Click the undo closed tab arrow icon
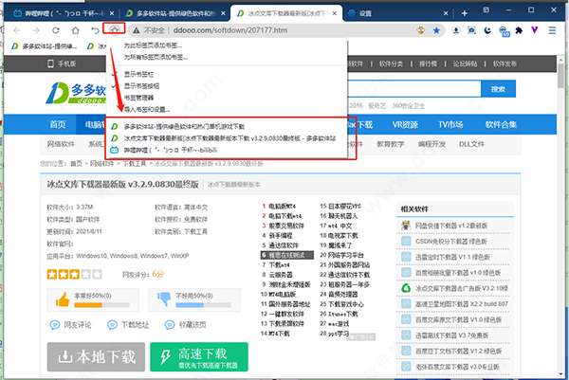The image size is (569, 380). (95, 30)
